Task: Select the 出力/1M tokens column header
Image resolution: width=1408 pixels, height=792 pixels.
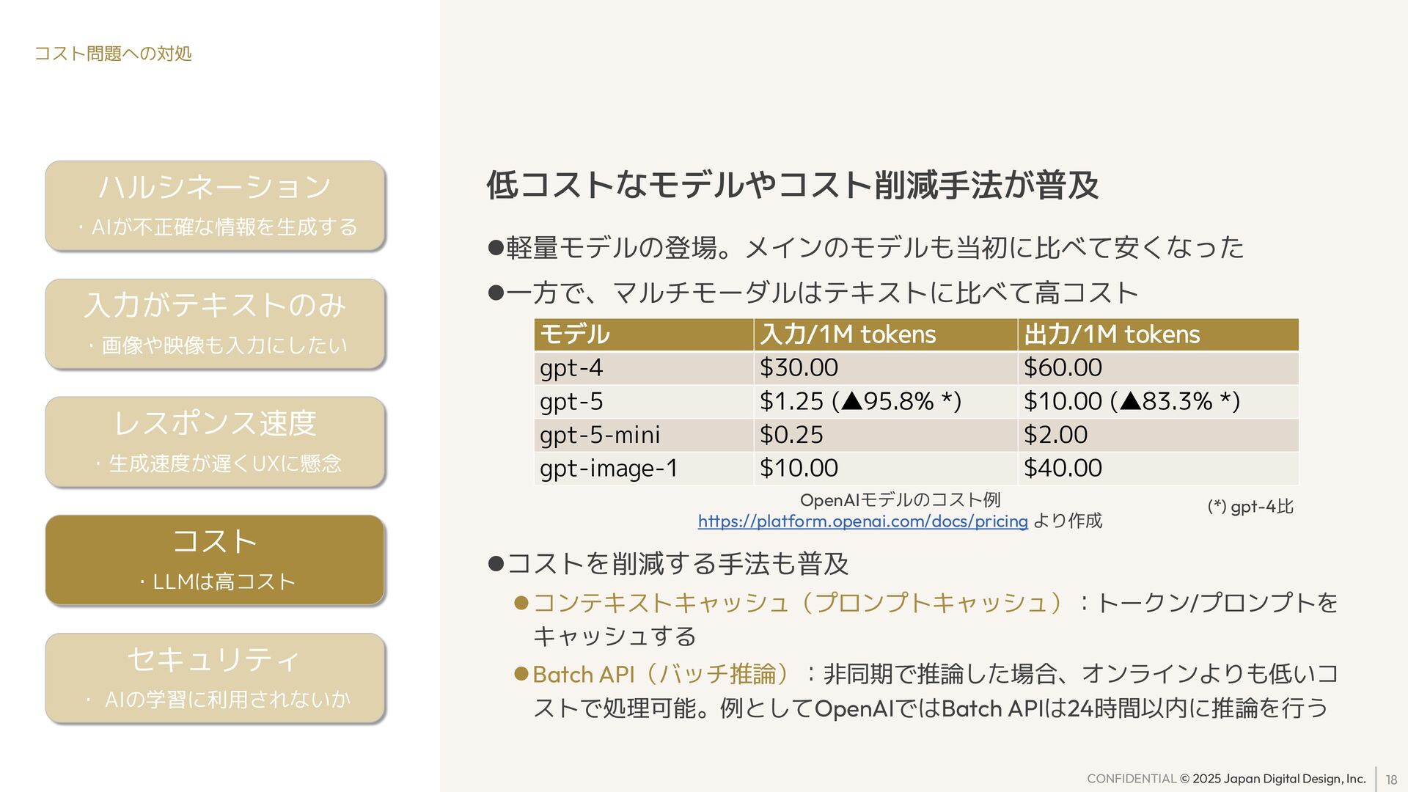Action: click(1157, 334)
